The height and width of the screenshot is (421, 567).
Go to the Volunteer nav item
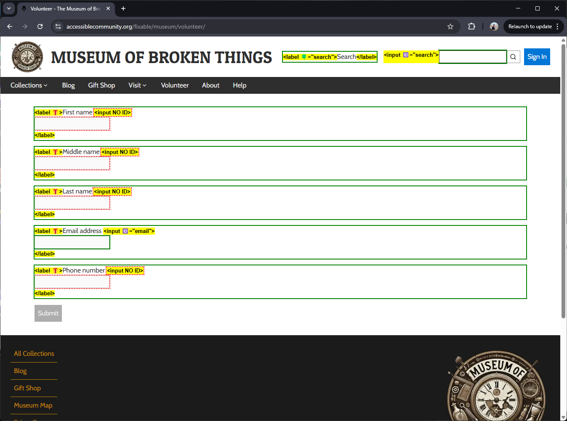tap(175, 85)
